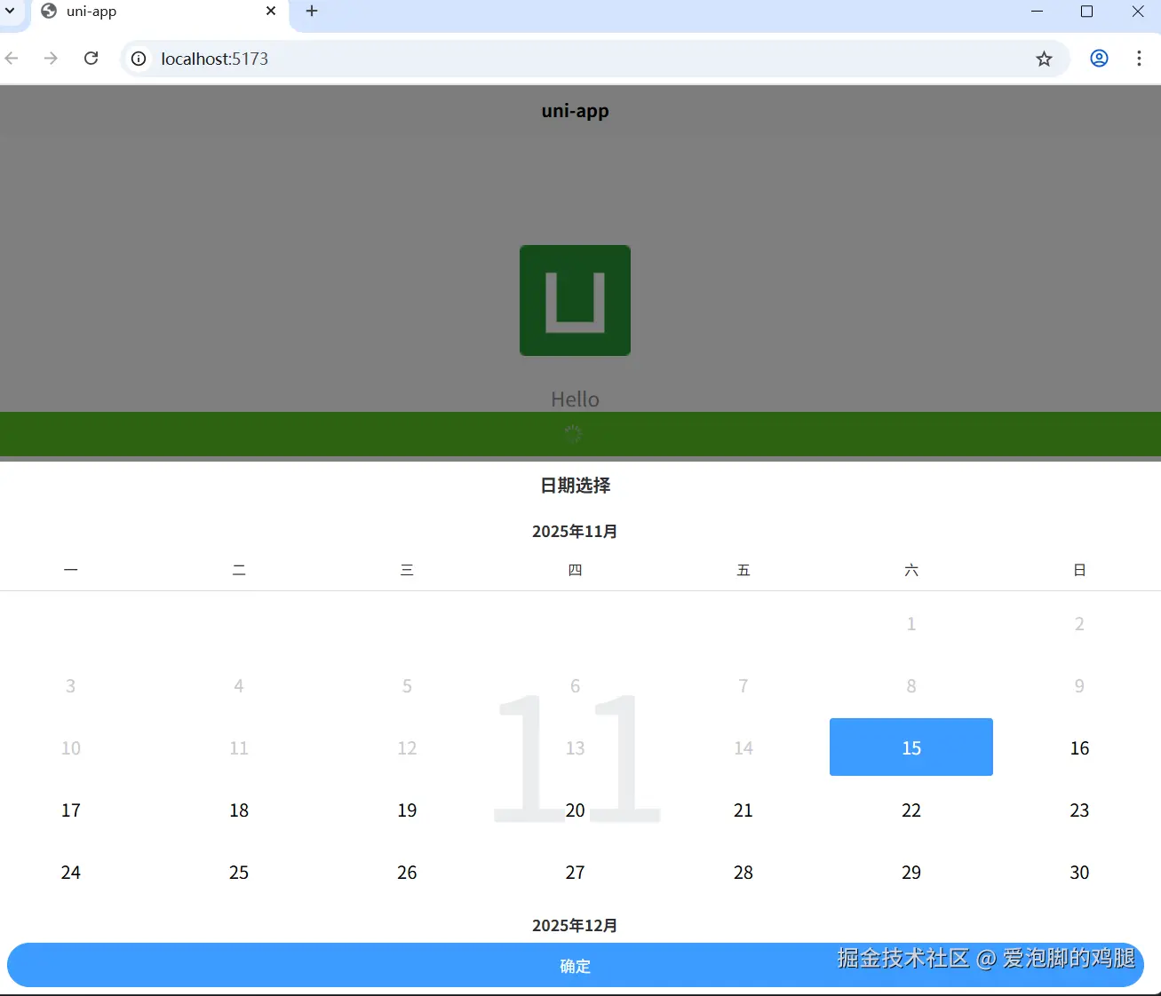Screen dimensions: 1161x996
Task: Reload the localhost page
Action: (x=91, y=59)
